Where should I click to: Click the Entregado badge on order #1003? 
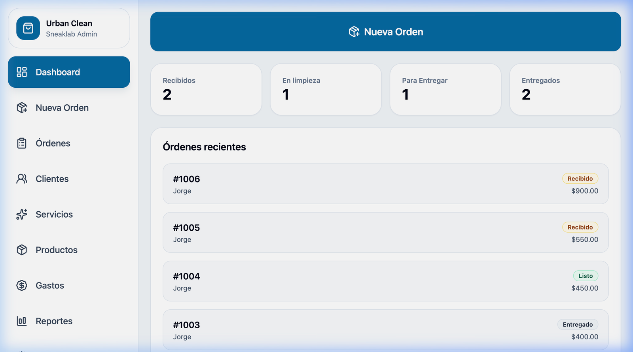[578, 324]
